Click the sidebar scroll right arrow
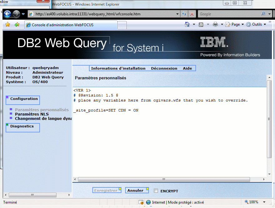This screenshot has width=275, height=208. point(69,195)
